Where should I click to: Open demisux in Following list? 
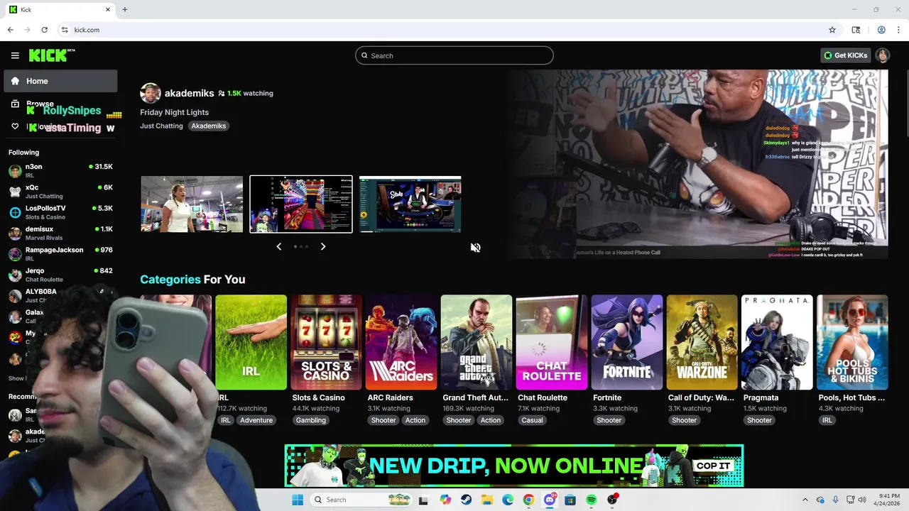coord(60,233)
